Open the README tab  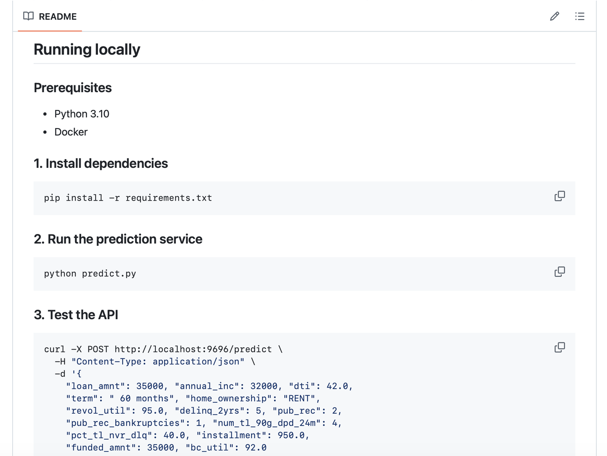50,16
